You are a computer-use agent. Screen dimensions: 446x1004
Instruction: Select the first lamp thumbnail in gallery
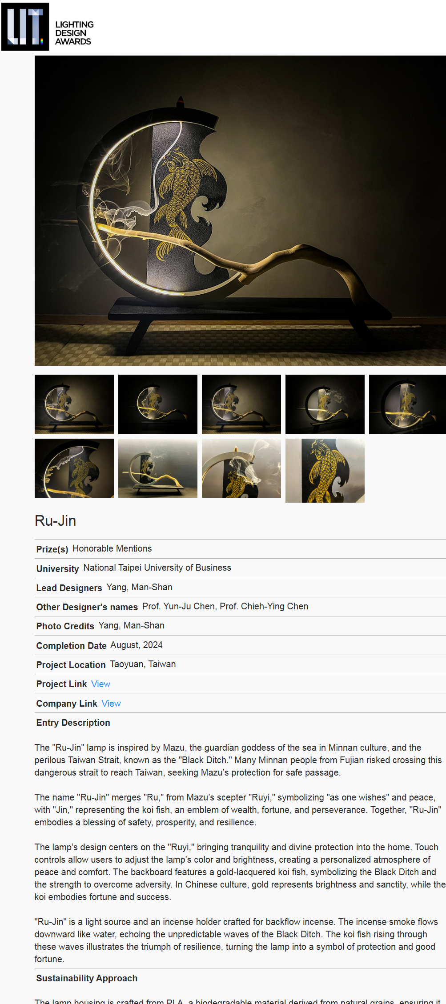(x=74, y=404)
